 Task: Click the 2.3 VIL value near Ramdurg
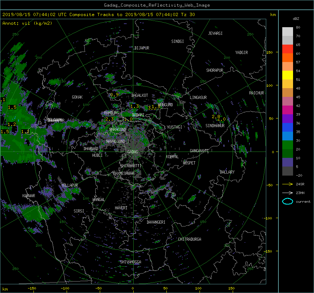(110, 119)
